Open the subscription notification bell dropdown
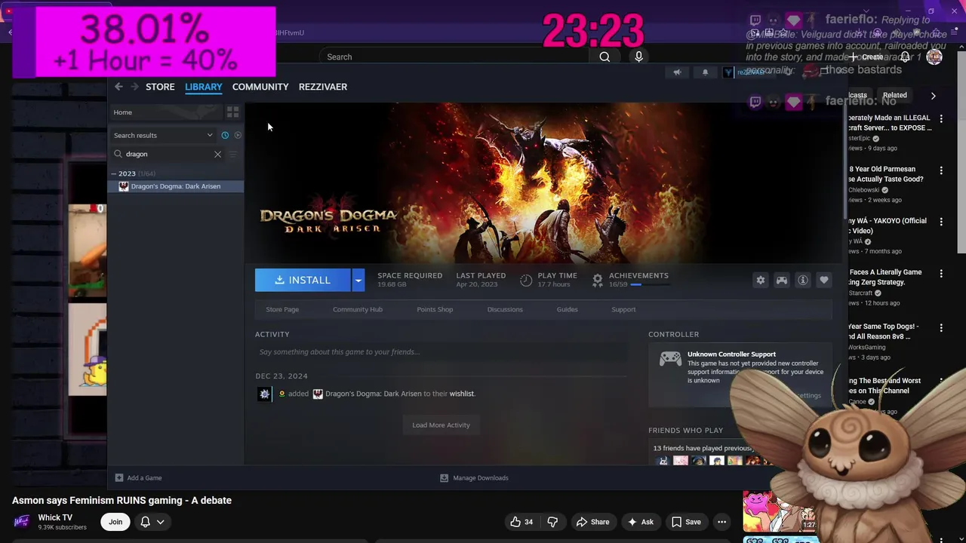This screenshot has height=543, width=966. [152, 522]
